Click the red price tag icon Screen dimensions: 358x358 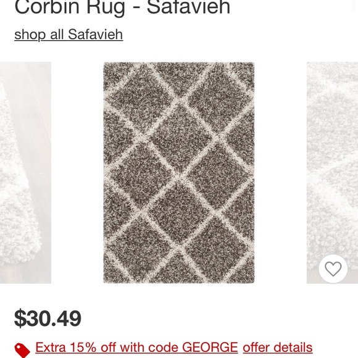point(22,350)
